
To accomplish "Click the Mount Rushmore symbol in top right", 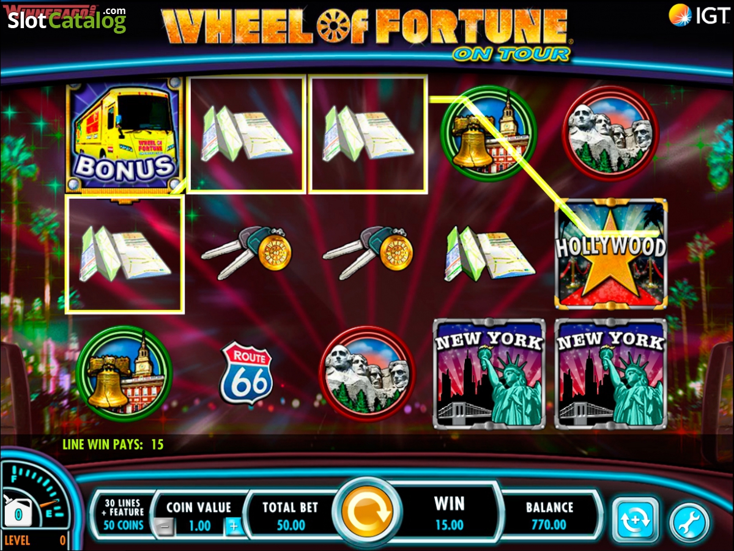I will 610,134.
